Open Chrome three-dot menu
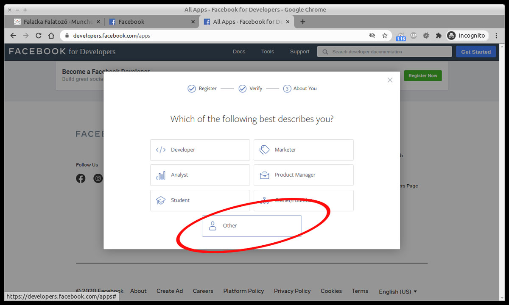 (496, 36)
